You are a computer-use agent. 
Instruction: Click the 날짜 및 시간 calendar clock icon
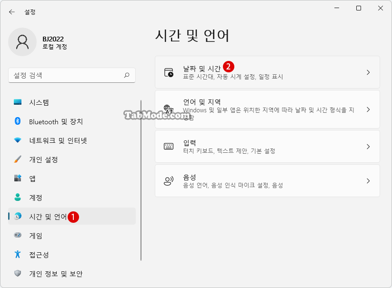pos(169,72)
